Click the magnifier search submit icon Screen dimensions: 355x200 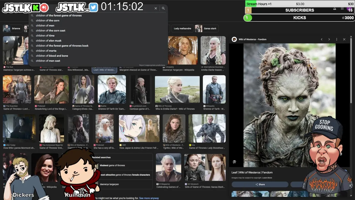(x=163, y=8)
